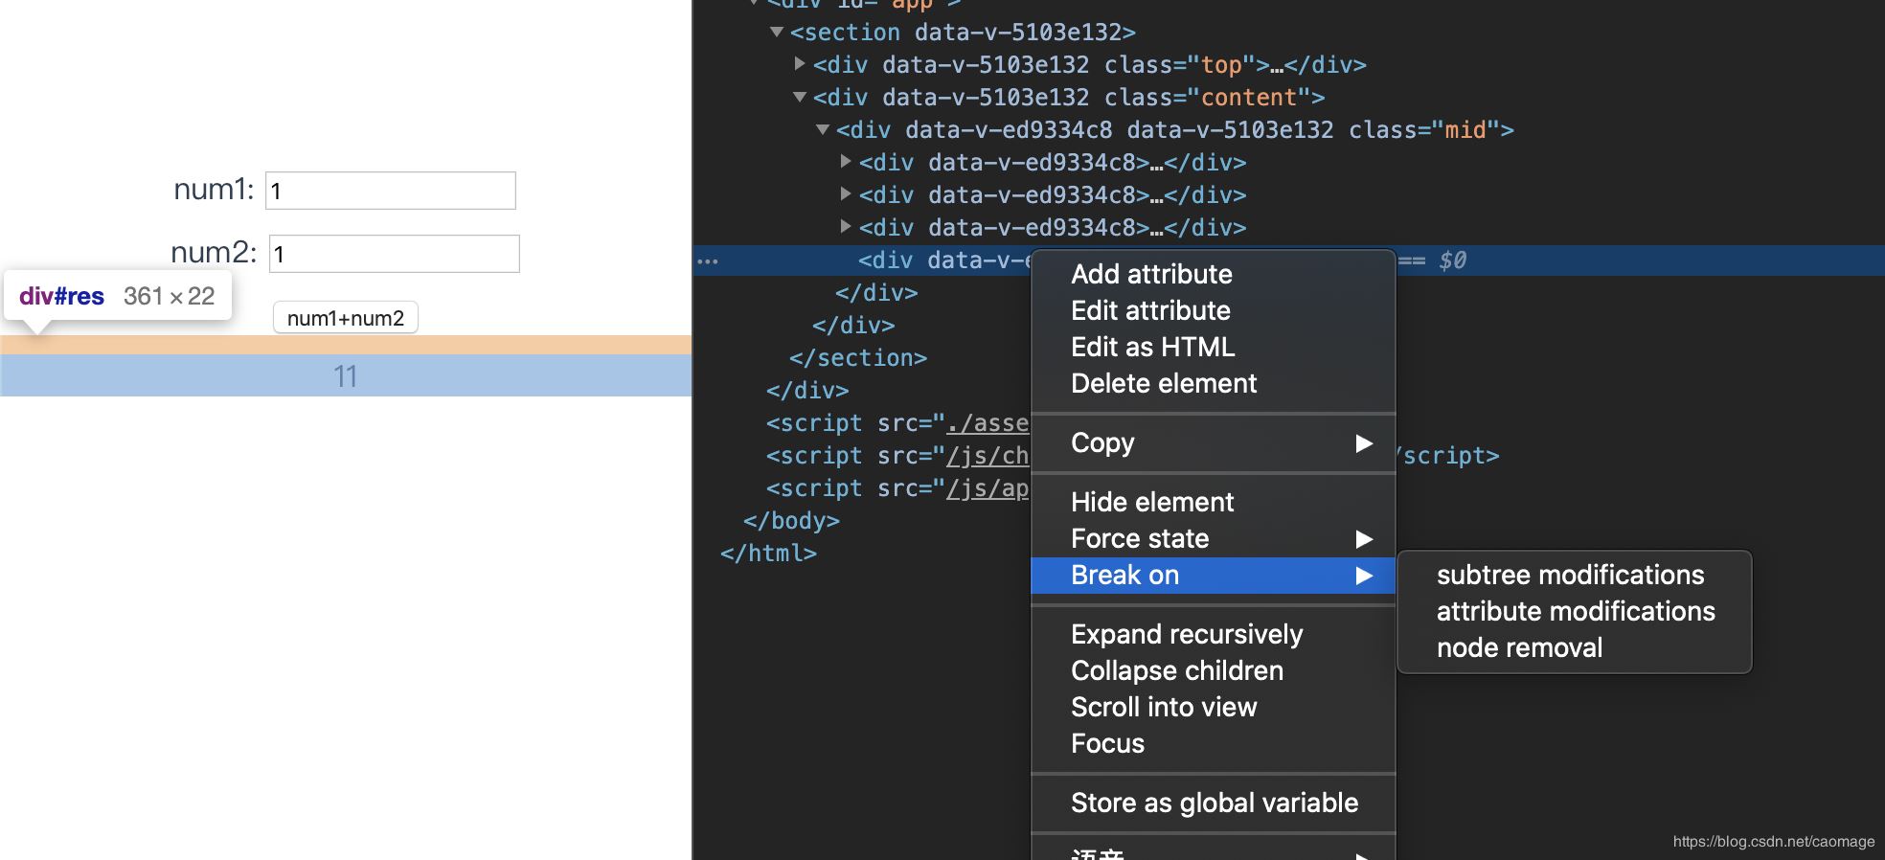This screenshot has width=1885, height=860.
Task: Select node removal breakpoint option
Action: pyautogui.click(x=1519, y=647)
